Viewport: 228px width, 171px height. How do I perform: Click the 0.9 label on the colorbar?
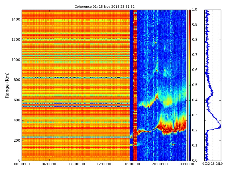(x=195, y=25)
